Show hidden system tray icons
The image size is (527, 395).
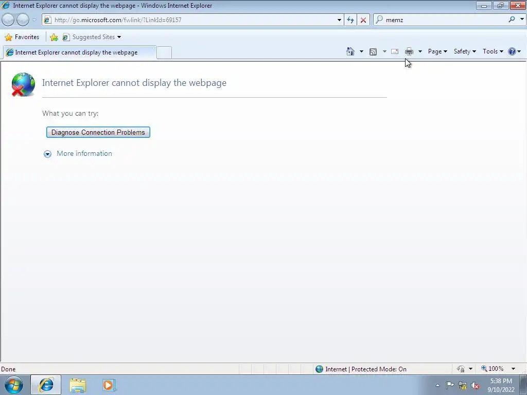[437, 385]
